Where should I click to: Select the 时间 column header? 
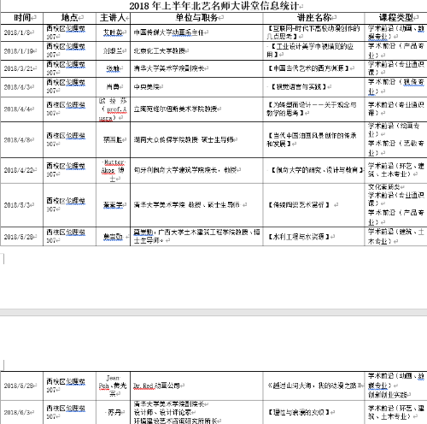click(22, 18)
